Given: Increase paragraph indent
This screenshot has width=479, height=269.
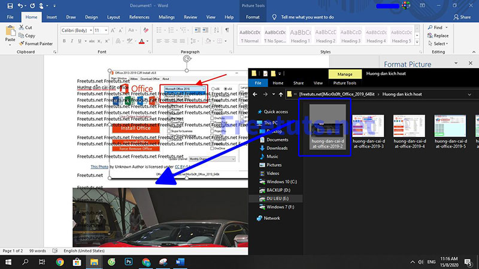Looking at the screenshot, I should pos(205,30).
